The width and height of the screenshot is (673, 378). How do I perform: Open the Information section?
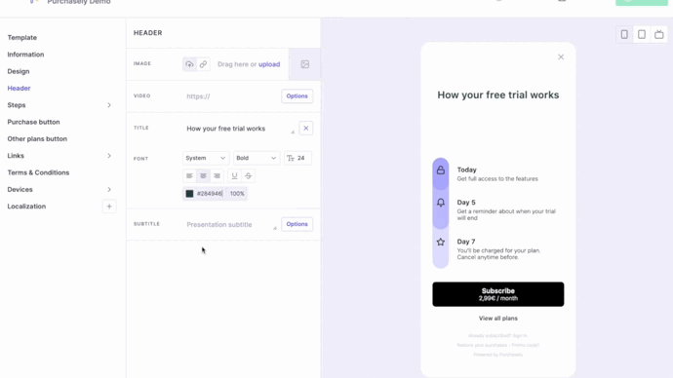coord(25,55)
